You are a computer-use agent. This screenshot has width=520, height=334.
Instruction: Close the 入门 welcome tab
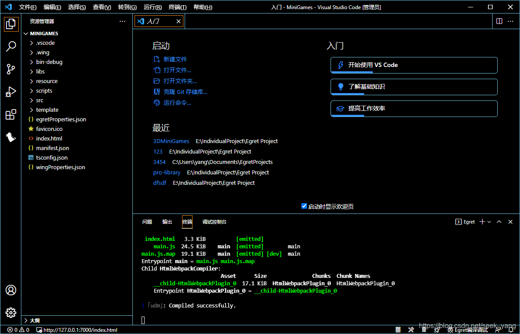click(x=179, y=21)
